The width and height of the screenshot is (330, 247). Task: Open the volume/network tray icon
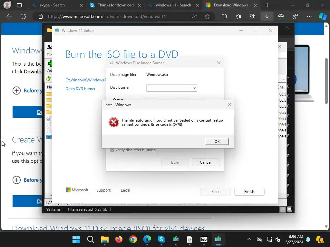(x=277, y=239)
